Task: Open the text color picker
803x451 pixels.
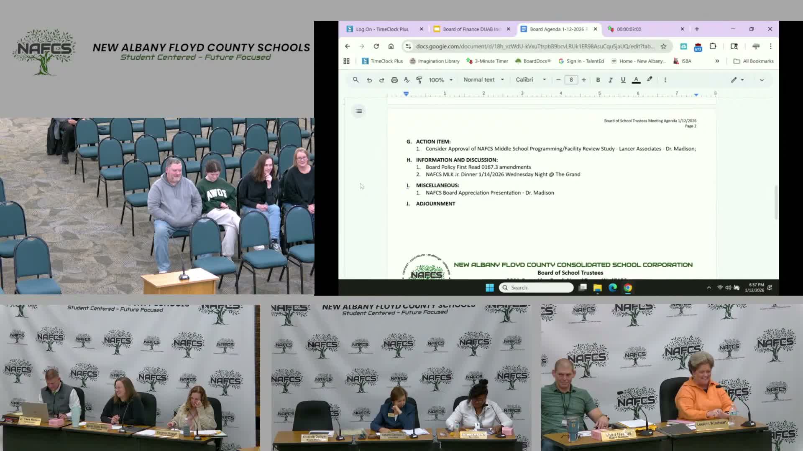Action: 636,80
